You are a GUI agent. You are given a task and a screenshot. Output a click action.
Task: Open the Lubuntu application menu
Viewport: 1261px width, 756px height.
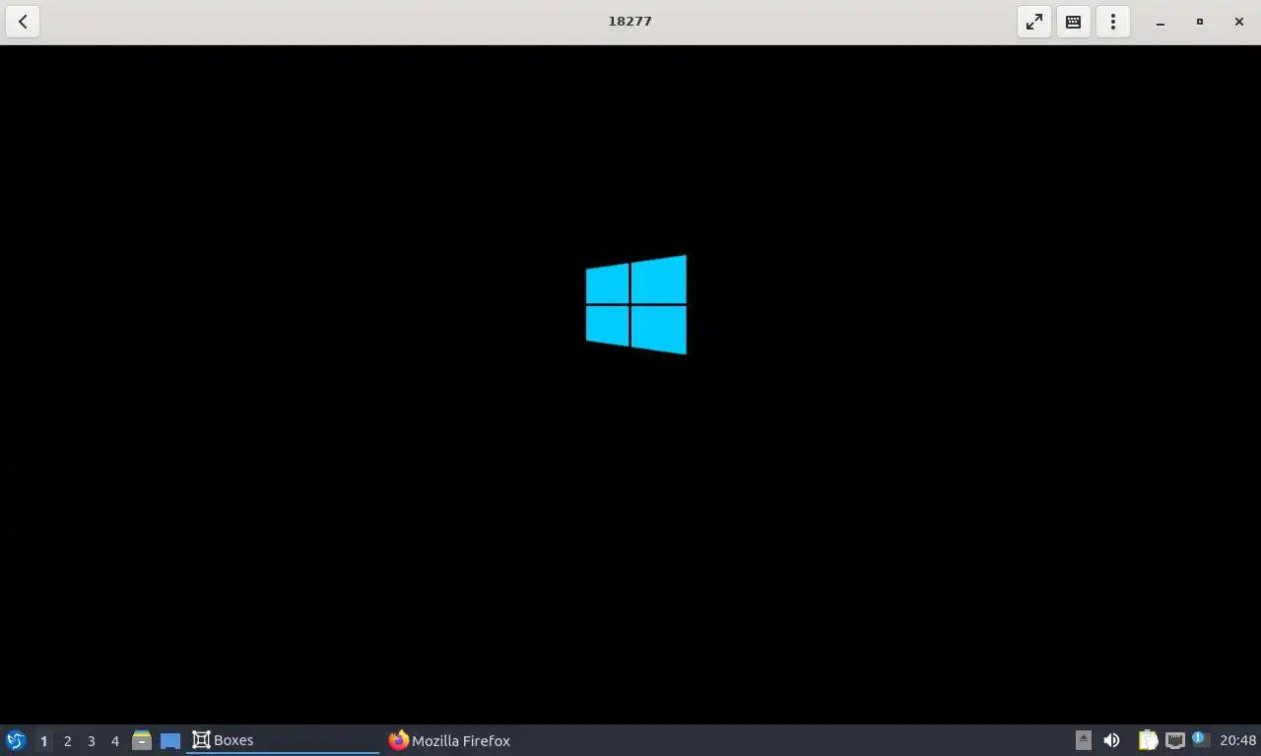pyautogui.click(x=16, y=740)
